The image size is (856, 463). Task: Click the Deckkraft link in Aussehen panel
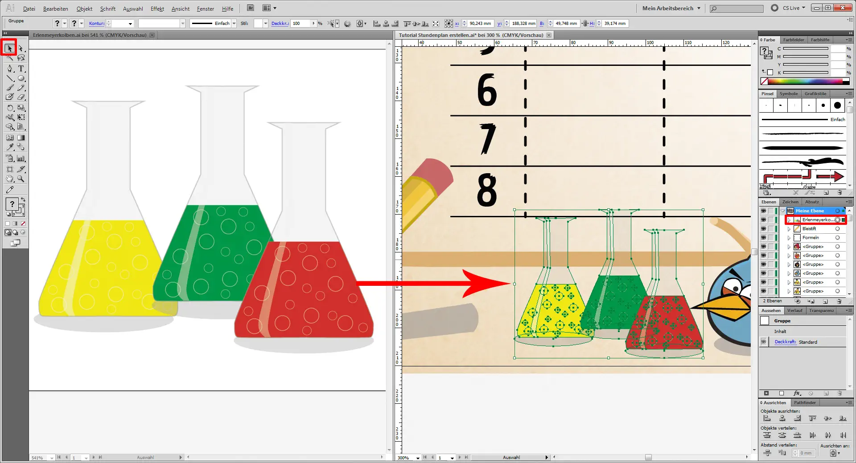coord(785,342)
